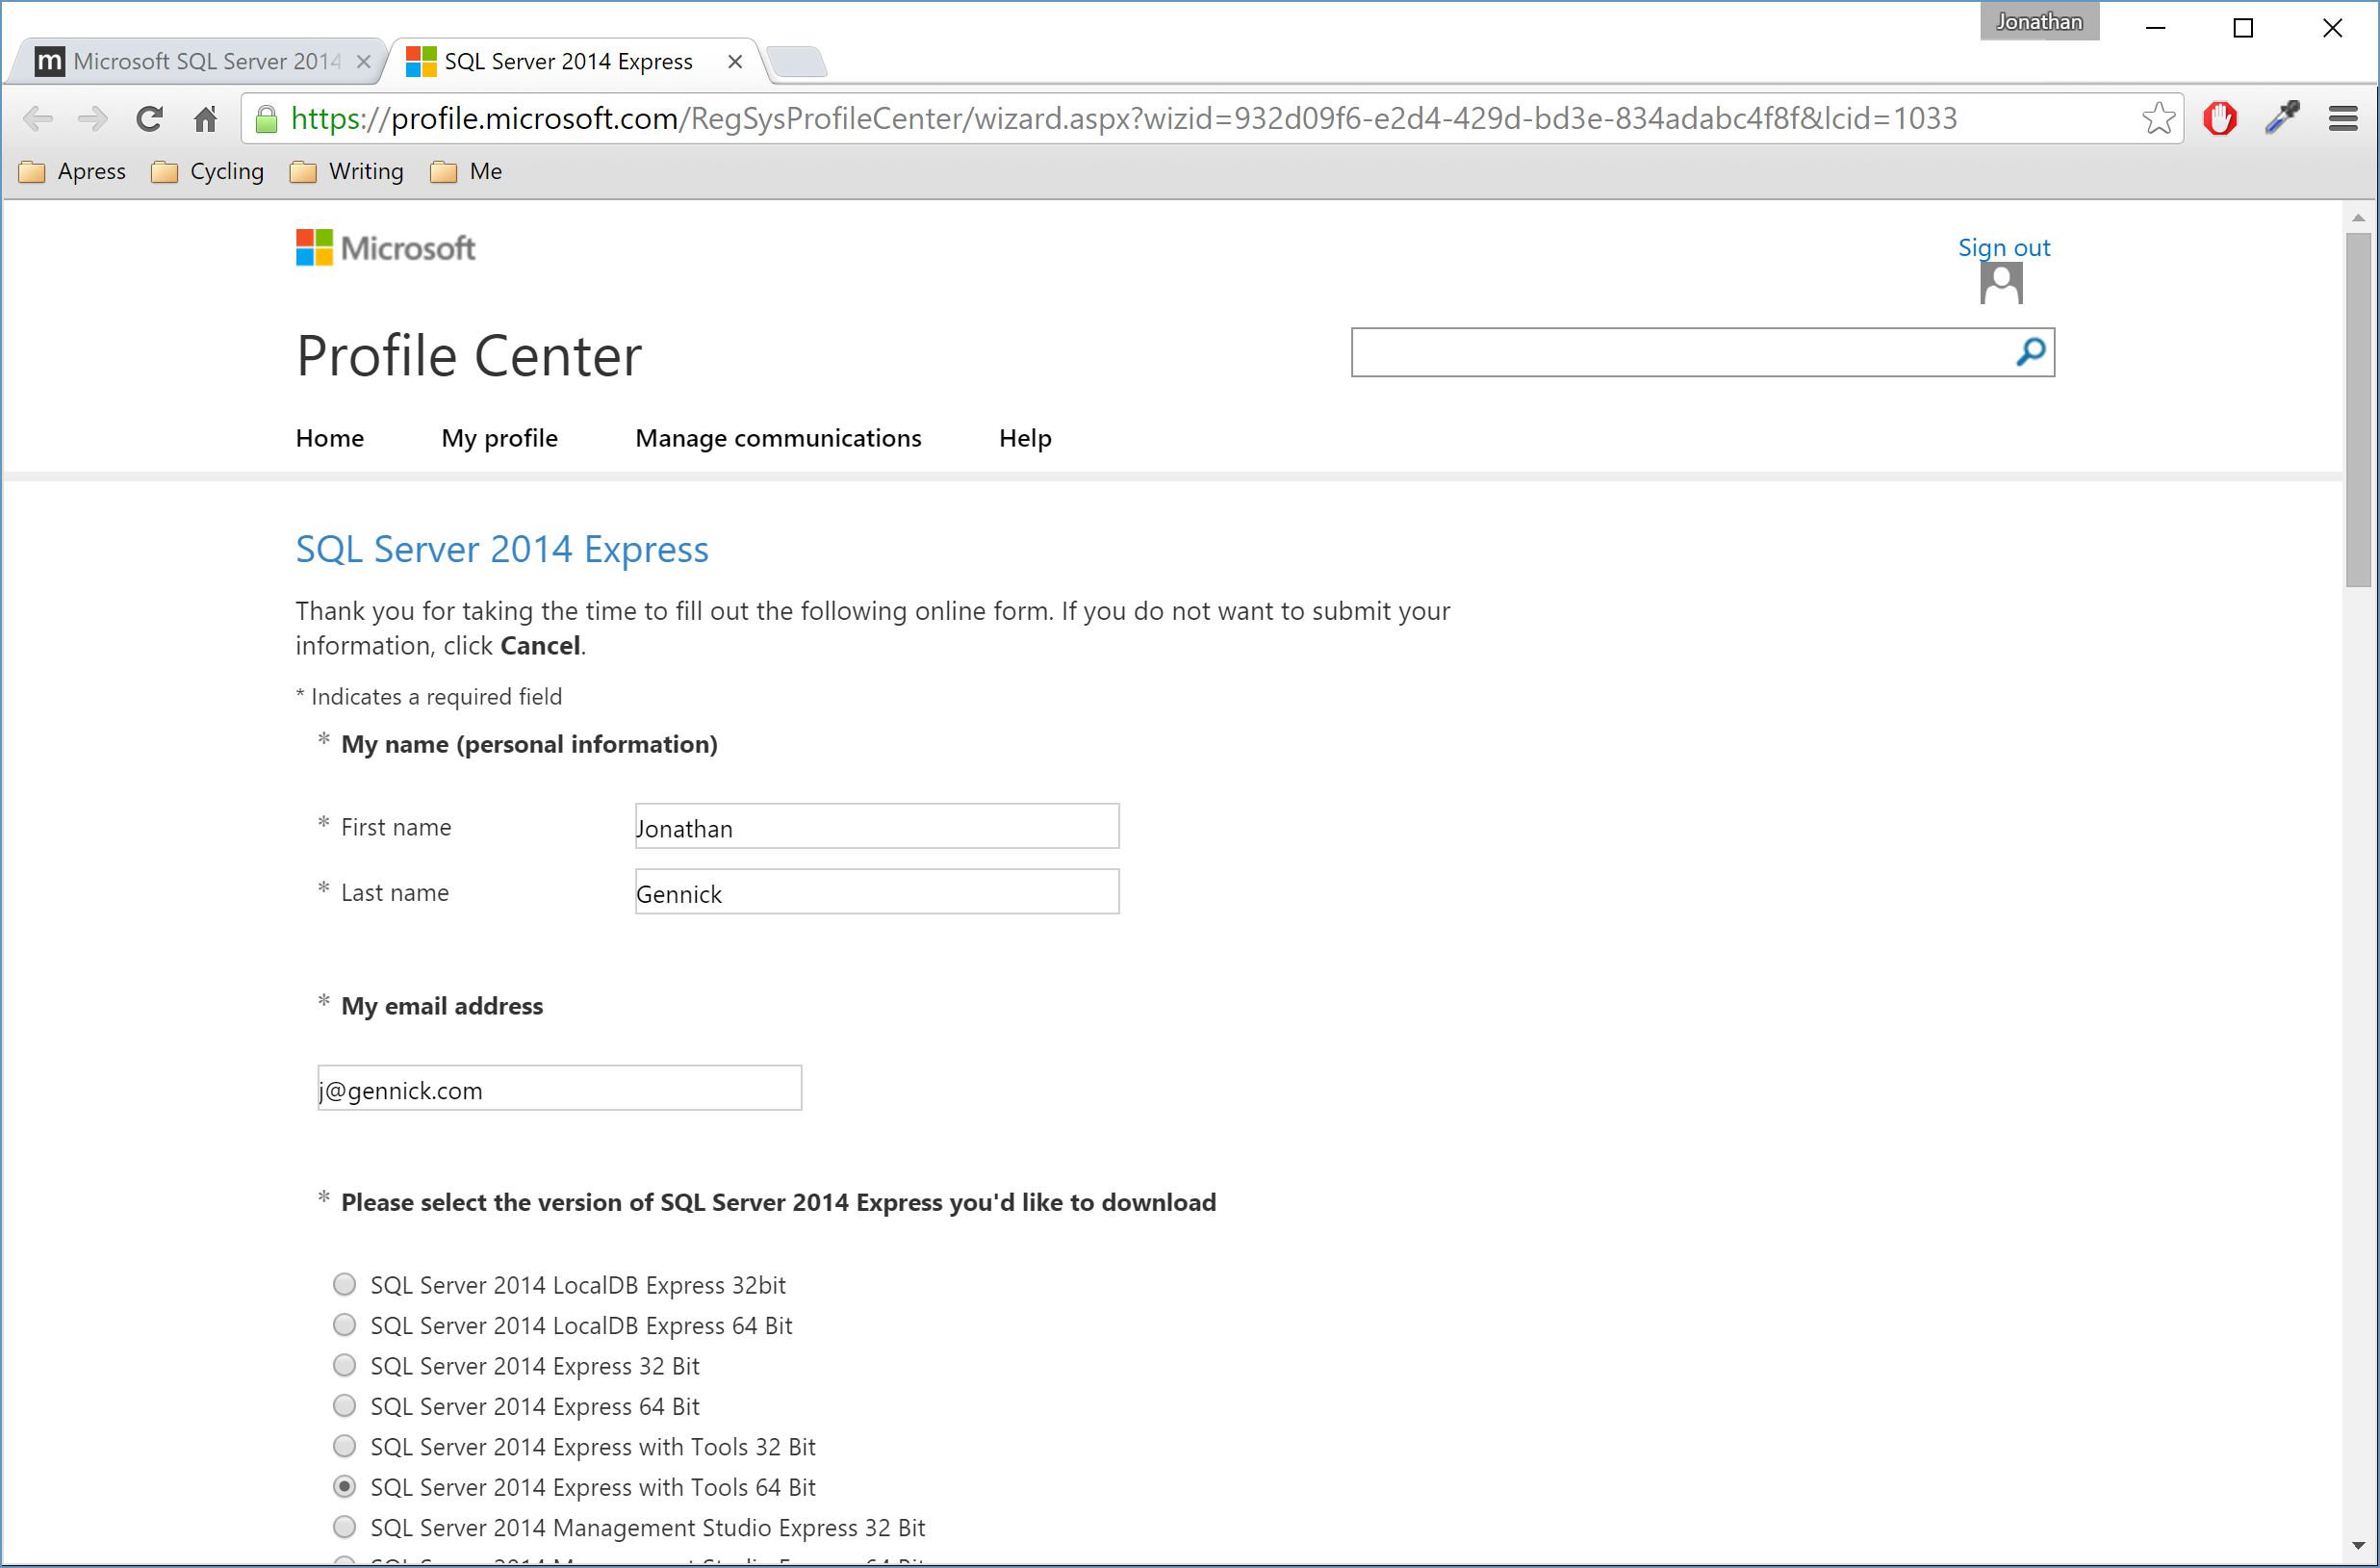
Task: Click the user avatar icon under Sign out
Action: pos(2001,283)
